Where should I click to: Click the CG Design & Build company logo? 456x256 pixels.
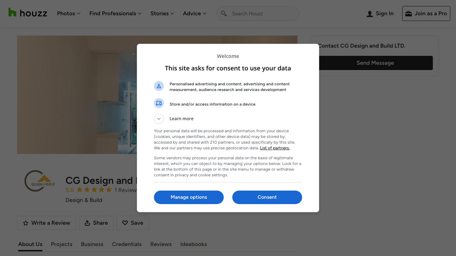(x=40, y=181)
